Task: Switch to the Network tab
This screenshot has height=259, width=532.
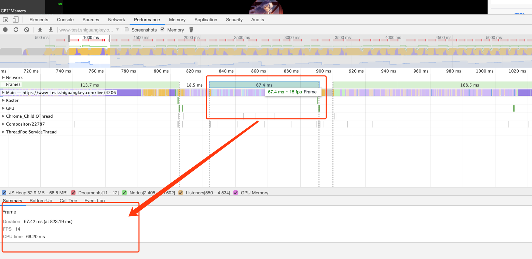Action: 117,20
